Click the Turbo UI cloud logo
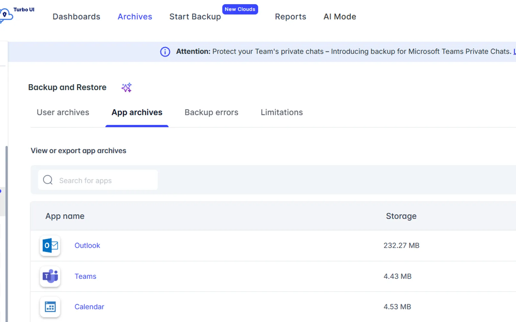 (x=6, y=15)
